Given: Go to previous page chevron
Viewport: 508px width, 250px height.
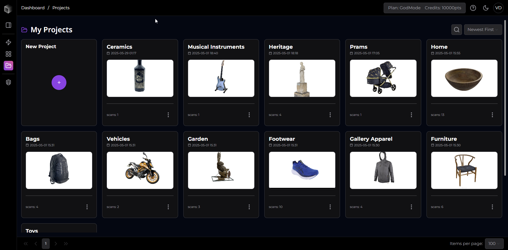Looking at the screenshot, I should 36,244.
